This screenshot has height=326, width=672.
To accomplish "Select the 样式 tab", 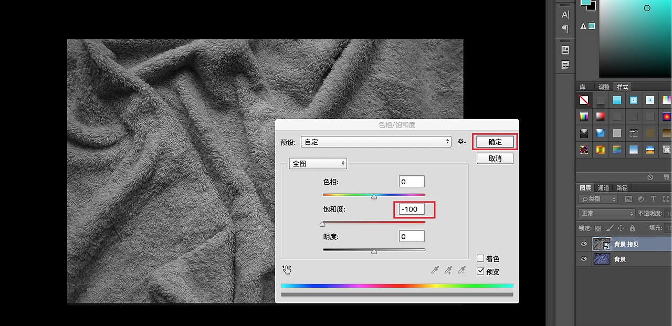I will [623, 87].
